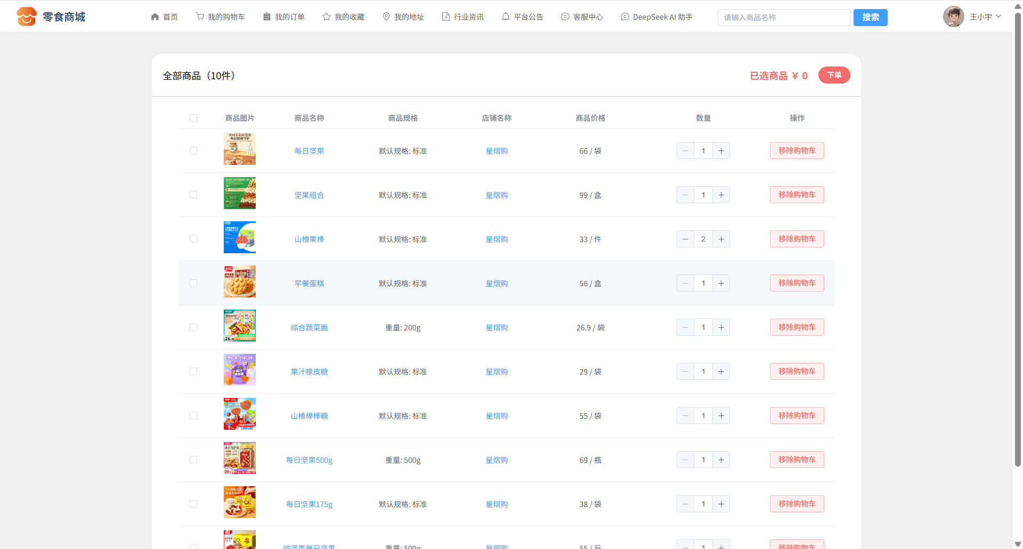Open DeepSeek AI 助手 menu item
This screenshot has height=549, width=1023.
656,17
